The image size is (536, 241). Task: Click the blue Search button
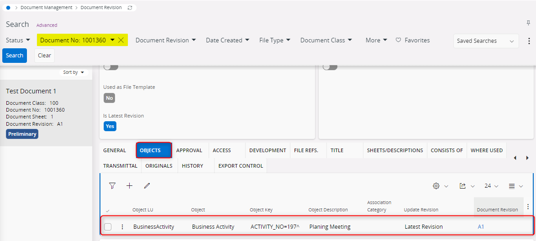pos(15,56)
